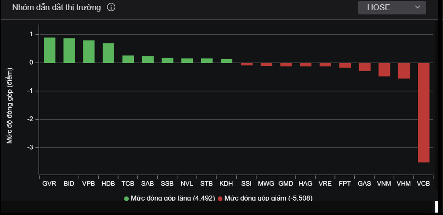Click the VHM axis label
The width and height of the screenshot is (443, 215).
click(404, 183)
